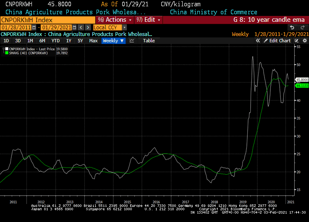
Task: Shift date range back with left arrow
Action: [81, 27]
